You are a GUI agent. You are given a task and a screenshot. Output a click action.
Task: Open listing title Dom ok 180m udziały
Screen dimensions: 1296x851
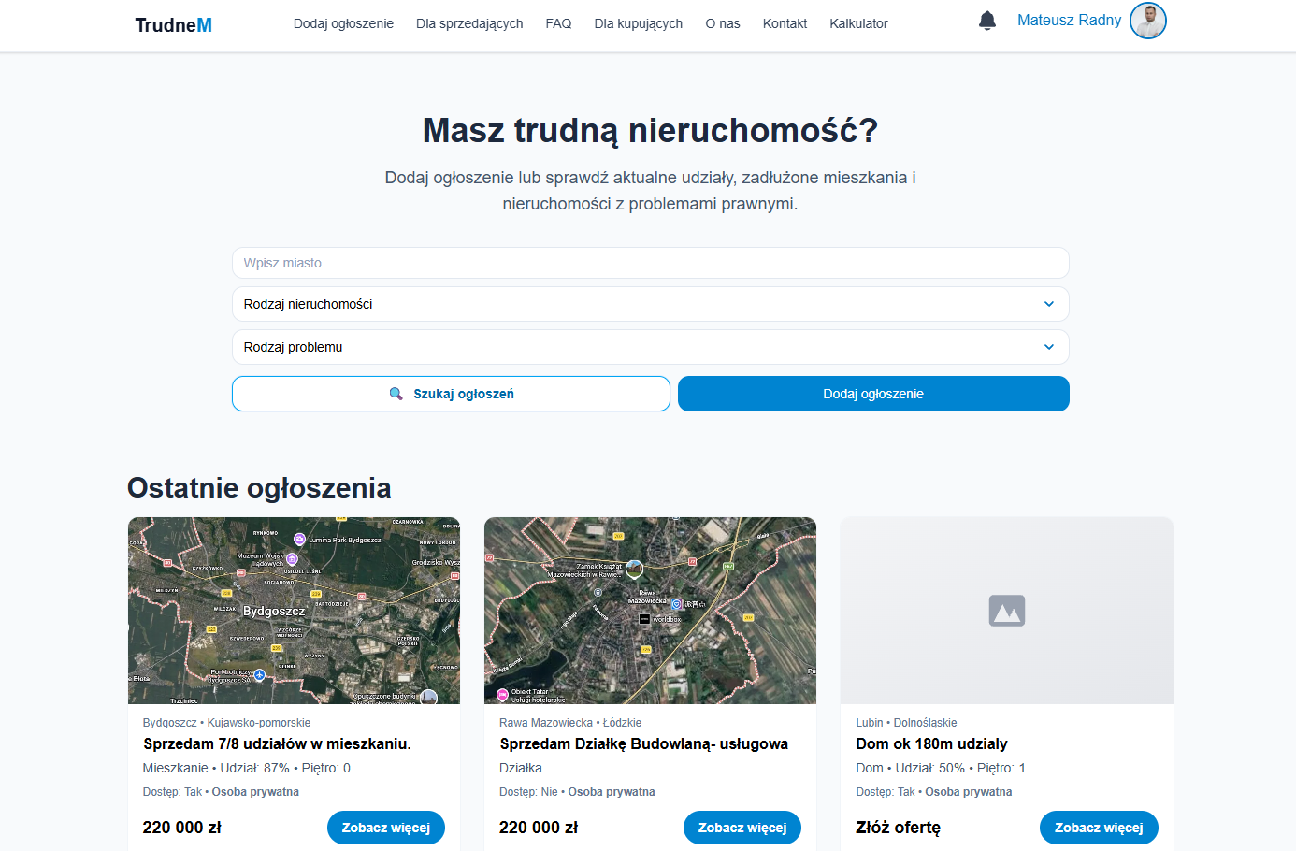(931, 744)
